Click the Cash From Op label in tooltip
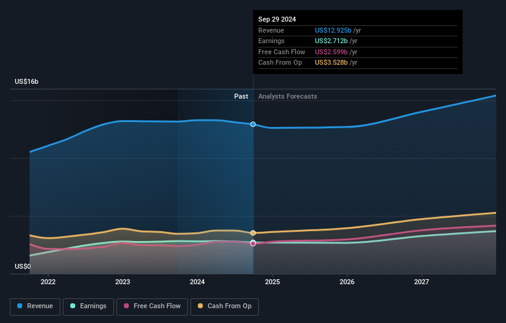This screenshot has height=323, width=506. [x=280, y=63]
